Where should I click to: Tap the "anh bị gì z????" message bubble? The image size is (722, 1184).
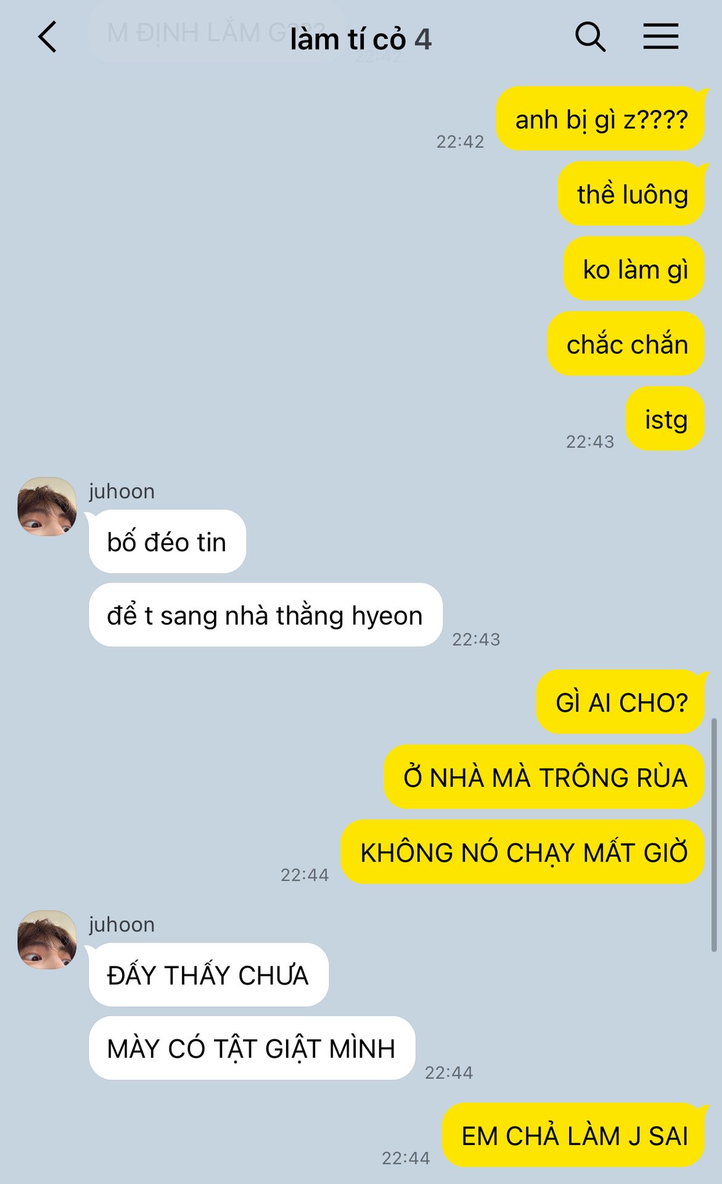601,119
